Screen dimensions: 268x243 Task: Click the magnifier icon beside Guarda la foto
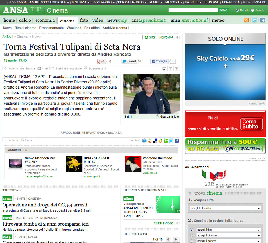158,116
